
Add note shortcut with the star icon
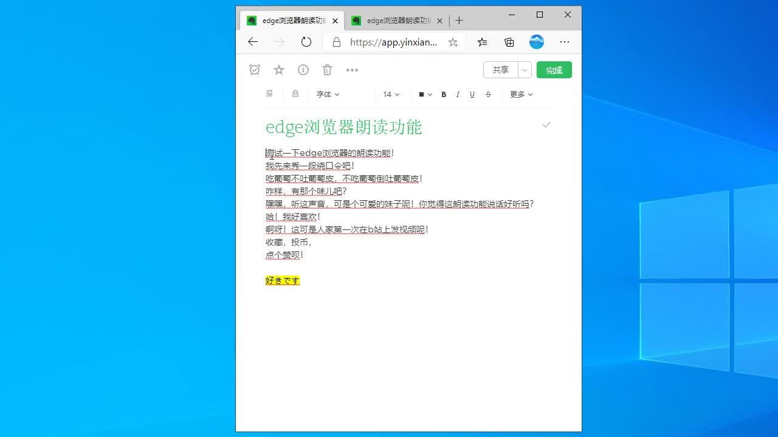click(279, 70)
